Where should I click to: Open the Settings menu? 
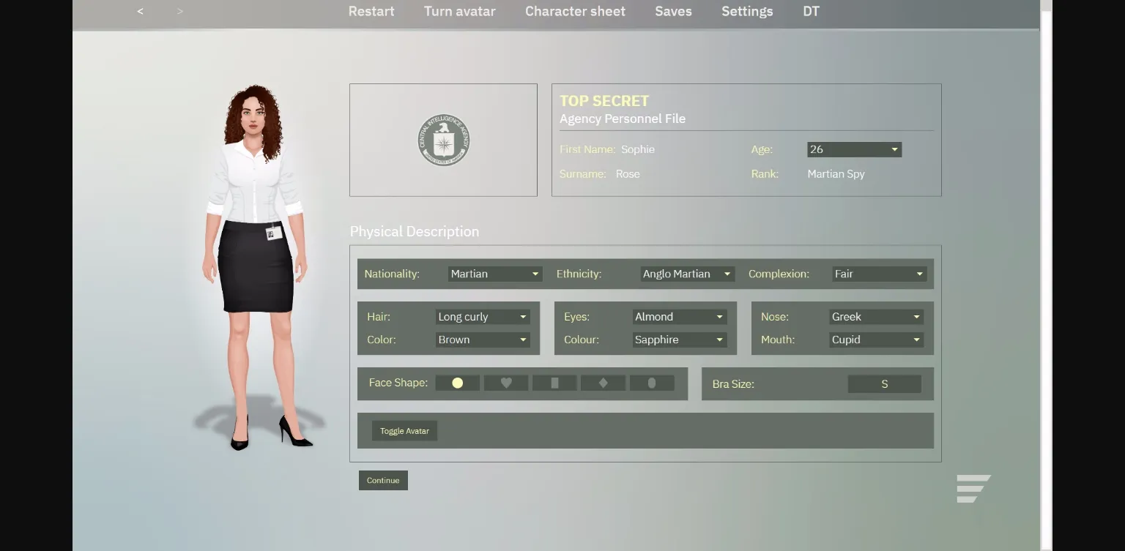coord(747,11)
